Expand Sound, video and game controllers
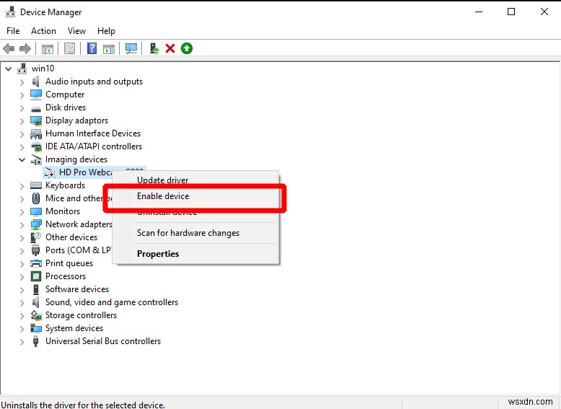Viewport: 561px width, 409px height. point(22,303)
